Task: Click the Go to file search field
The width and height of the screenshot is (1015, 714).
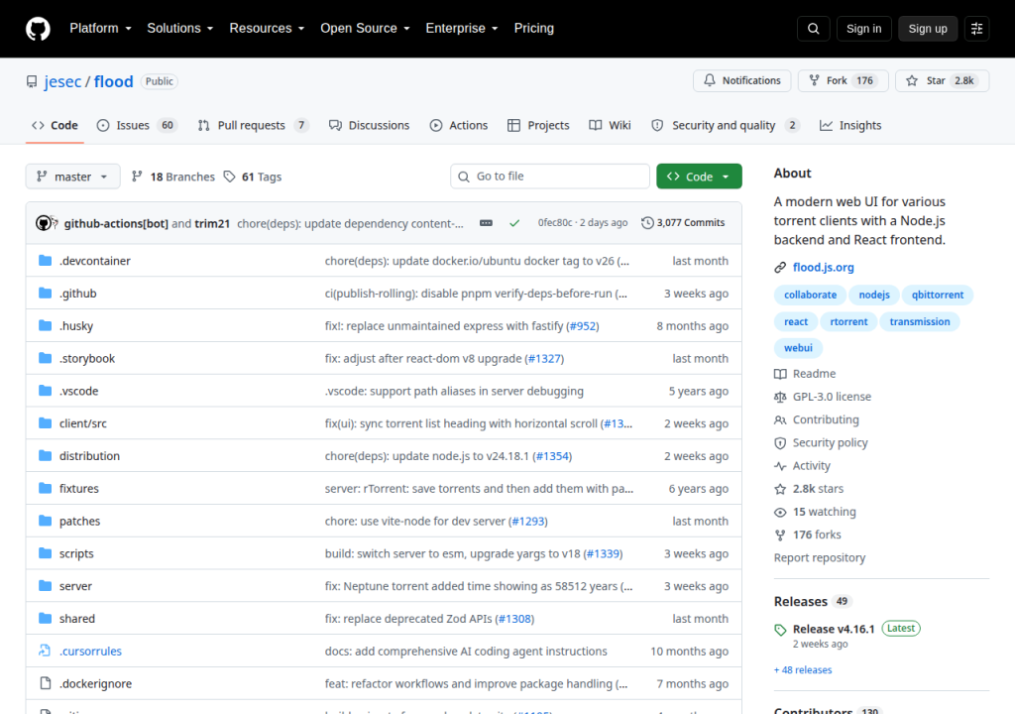Action: 549,177
